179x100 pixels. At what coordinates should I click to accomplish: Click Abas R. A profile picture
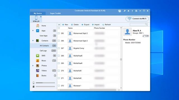(128, 32)
